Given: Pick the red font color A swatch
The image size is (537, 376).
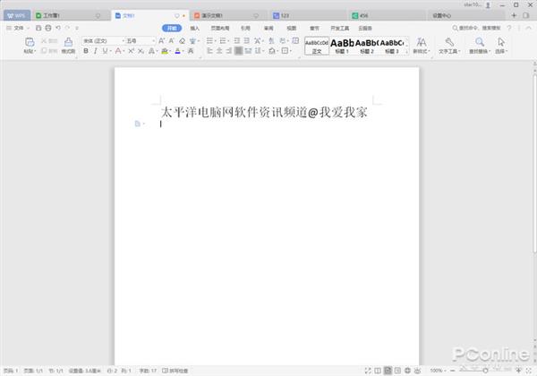Looking at the screenshot, I should tap(118, 51).
